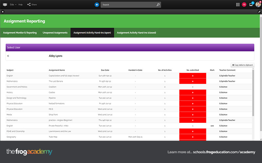
Task: Click the 'History' subject cell
Action: pos(9,93)
